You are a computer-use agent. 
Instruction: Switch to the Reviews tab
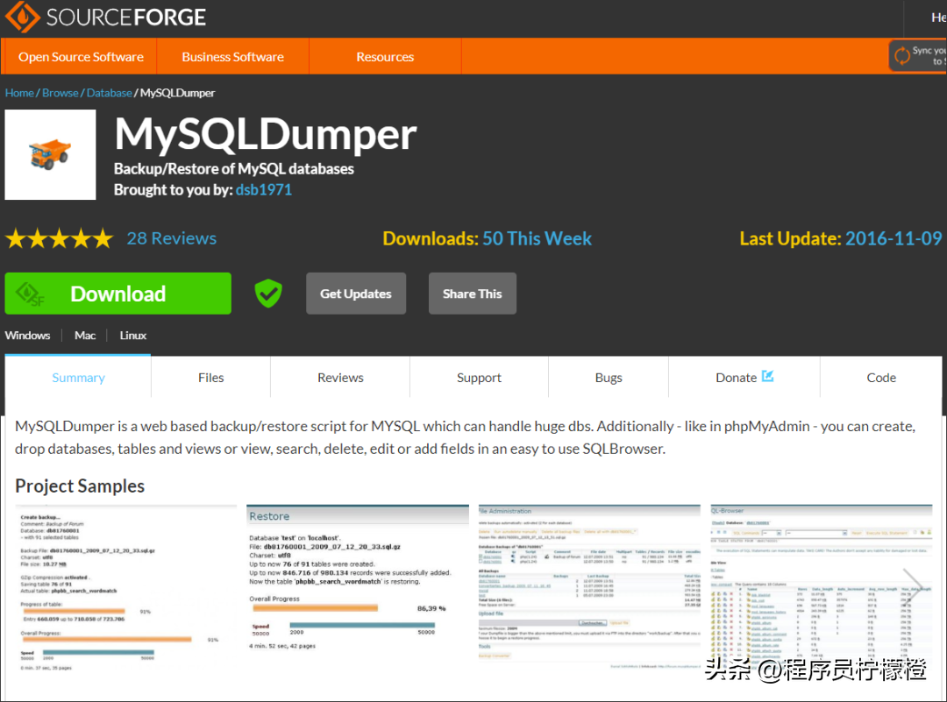(340, 378)
